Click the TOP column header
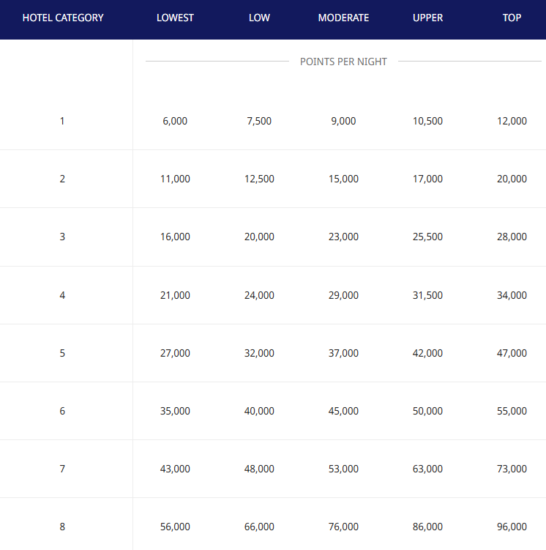 (x=512, y=18)
